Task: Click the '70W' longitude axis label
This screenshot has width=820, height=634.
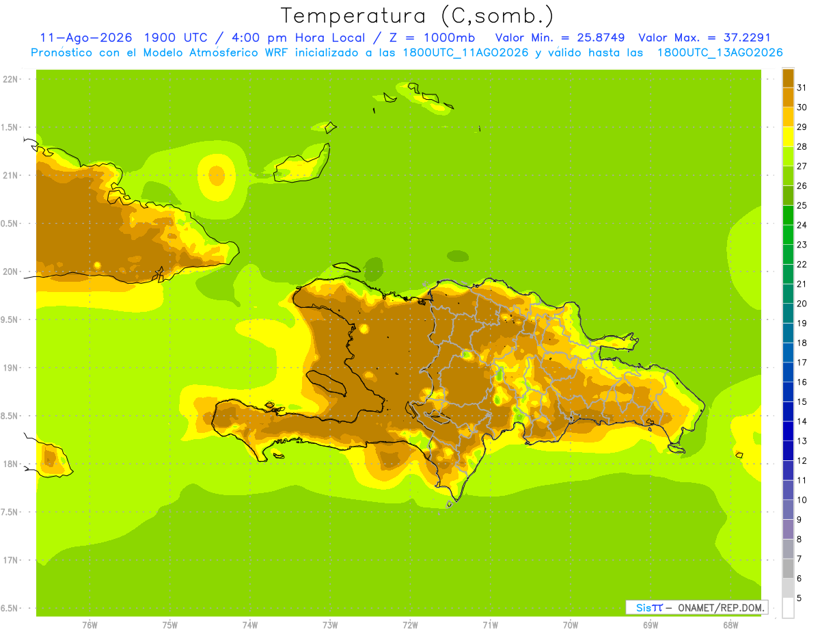Action: click(x=571, y=625)
